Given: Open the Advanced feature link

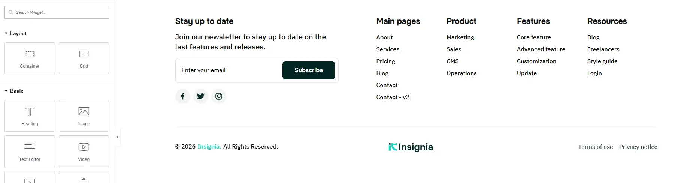Looking at the screenshot, I should pyautogui.click(x=541, y=49).
